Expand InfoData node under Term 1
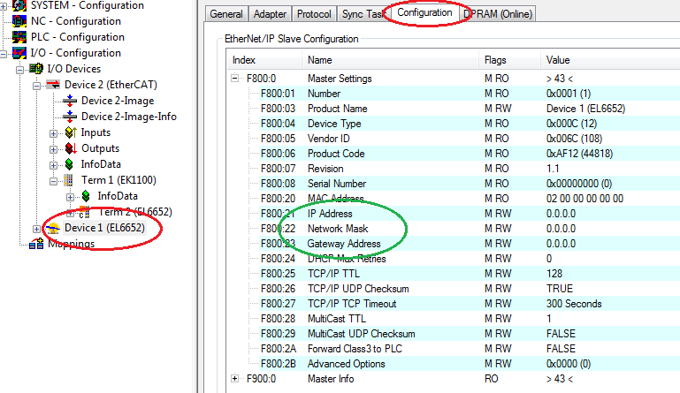Screen dimensions: 680x393 point(70,197)
